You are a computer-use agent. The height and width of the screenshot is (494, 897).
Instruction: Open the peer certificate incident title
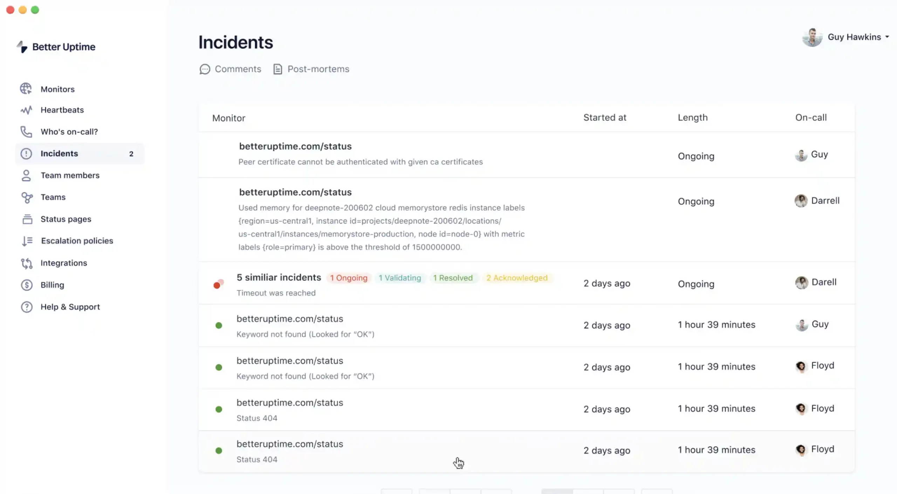pos(295,146)
